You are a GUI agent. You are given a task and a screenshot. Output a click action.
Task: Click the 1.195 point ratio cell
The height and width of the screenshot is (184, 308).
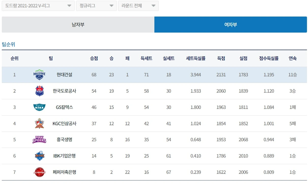269,75
